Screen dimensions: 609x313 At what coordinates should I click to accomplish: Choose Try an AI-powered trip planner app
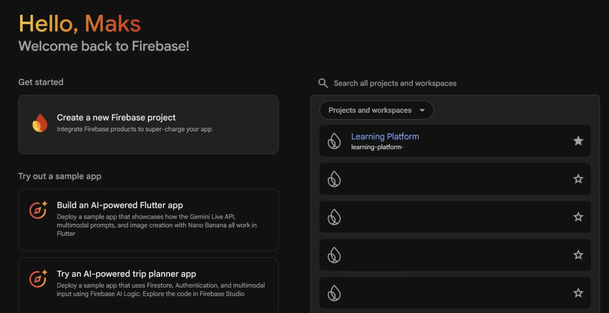tap(148, 283)
